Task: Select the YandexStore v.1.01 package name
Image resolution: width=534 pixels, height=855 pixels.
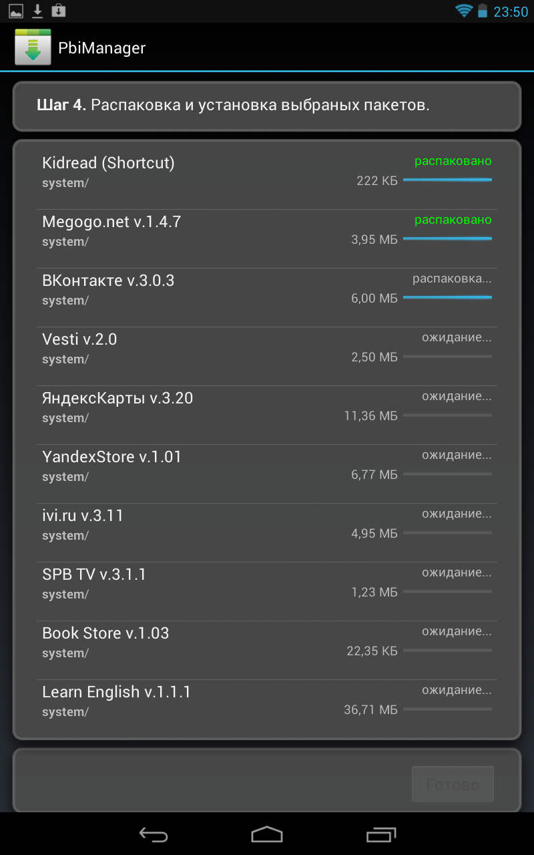Action: (111, 457)
